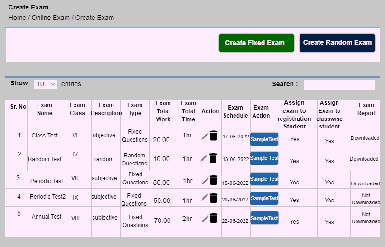
Task: Click the 10.00 total work value
Action: [161, 159]
